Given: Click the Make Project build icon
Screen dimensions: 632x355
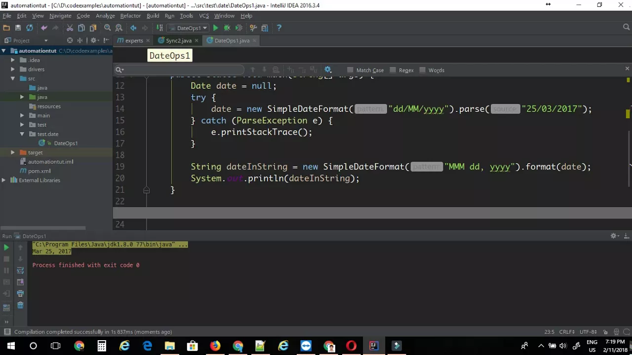Looking at the screenshot, I should click(159, 28).
